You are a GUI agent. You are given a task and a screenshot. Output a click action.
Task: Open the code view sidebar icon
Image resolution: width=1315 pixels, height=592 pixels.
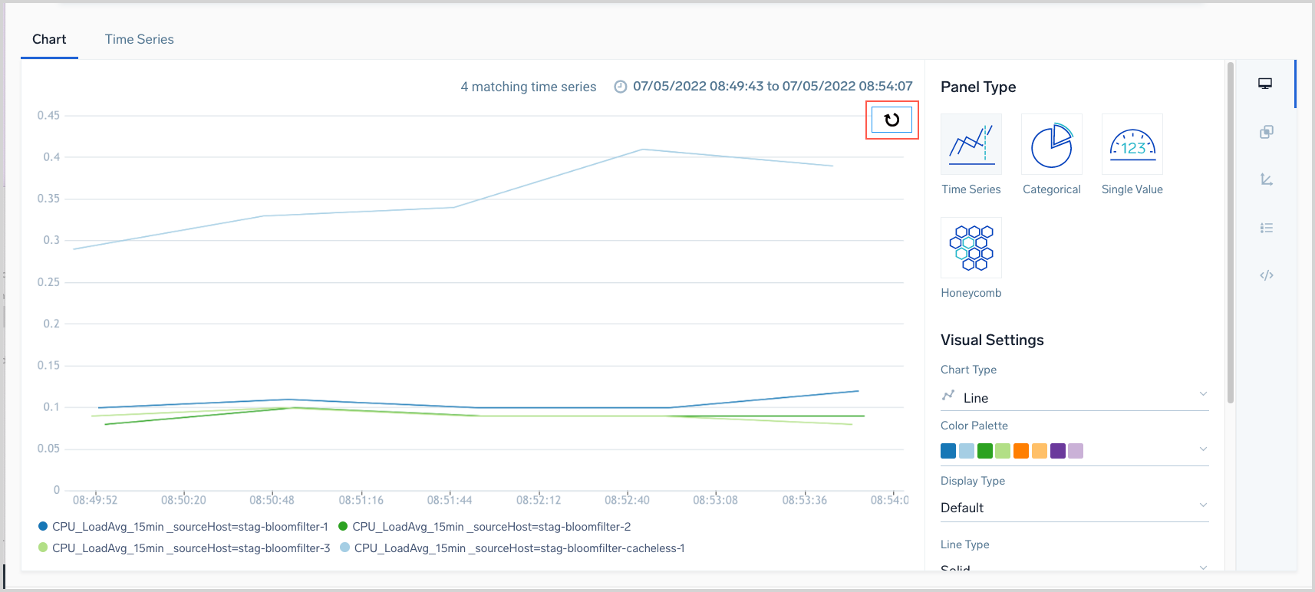tap(1266, 275)
